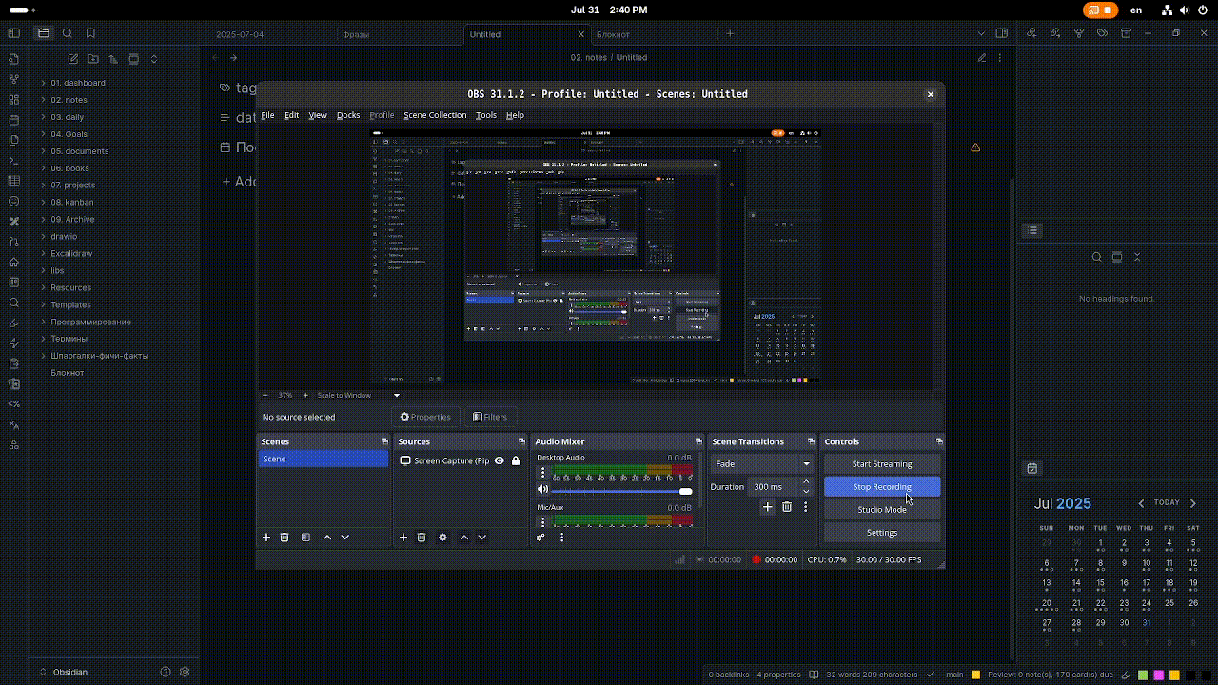This screenshot has height=685, width=1218.
Task: Open the command terminal icon in the Obsidian ribbon
Action: pyautogui.click(x=13, y=161)
